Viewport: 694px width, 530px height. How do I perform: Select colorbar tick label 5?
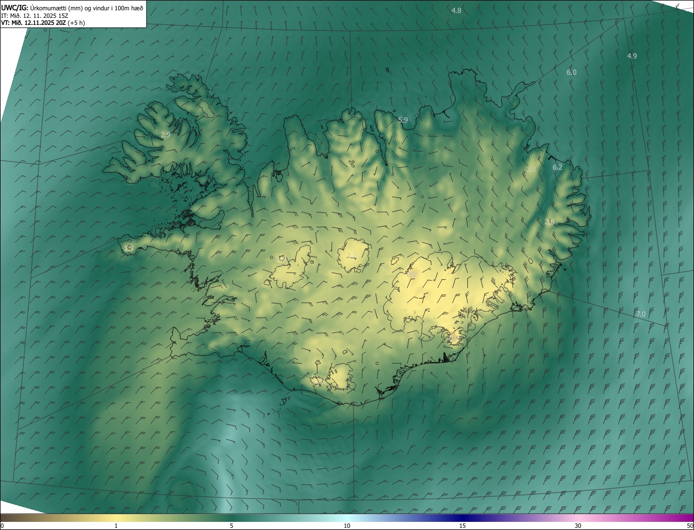(x=232, y=526)
